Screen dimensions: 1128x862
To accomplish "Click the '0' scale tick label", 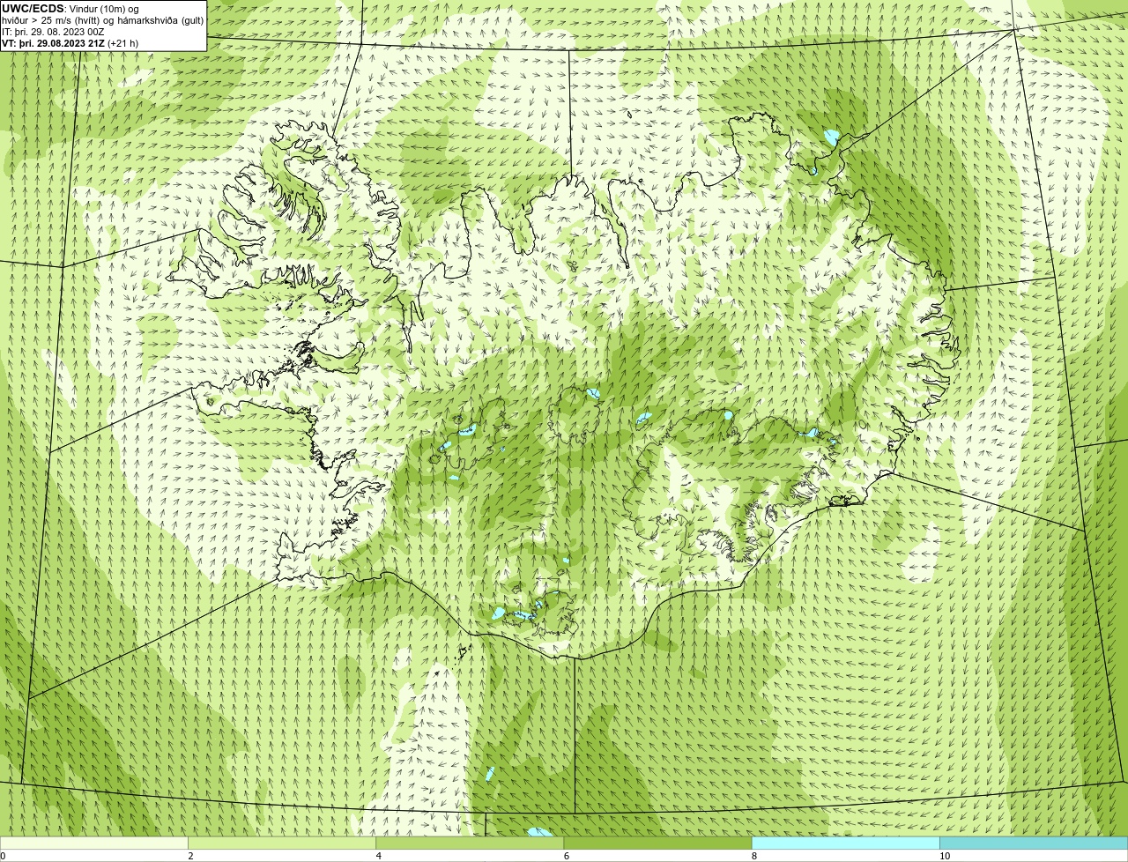I will 3,856.
